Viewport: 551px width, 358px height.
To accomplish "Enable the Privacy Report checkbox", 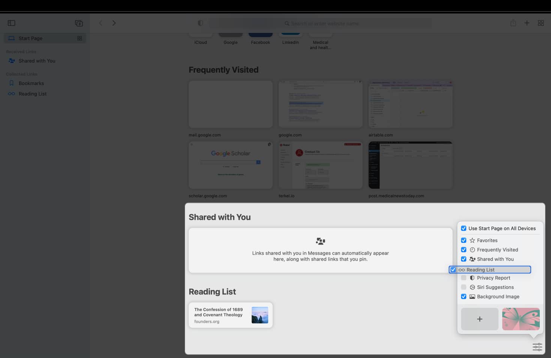I will click(x=464, y=278).
